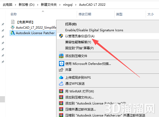Expand the chevron after ningqi

point(76,5)
